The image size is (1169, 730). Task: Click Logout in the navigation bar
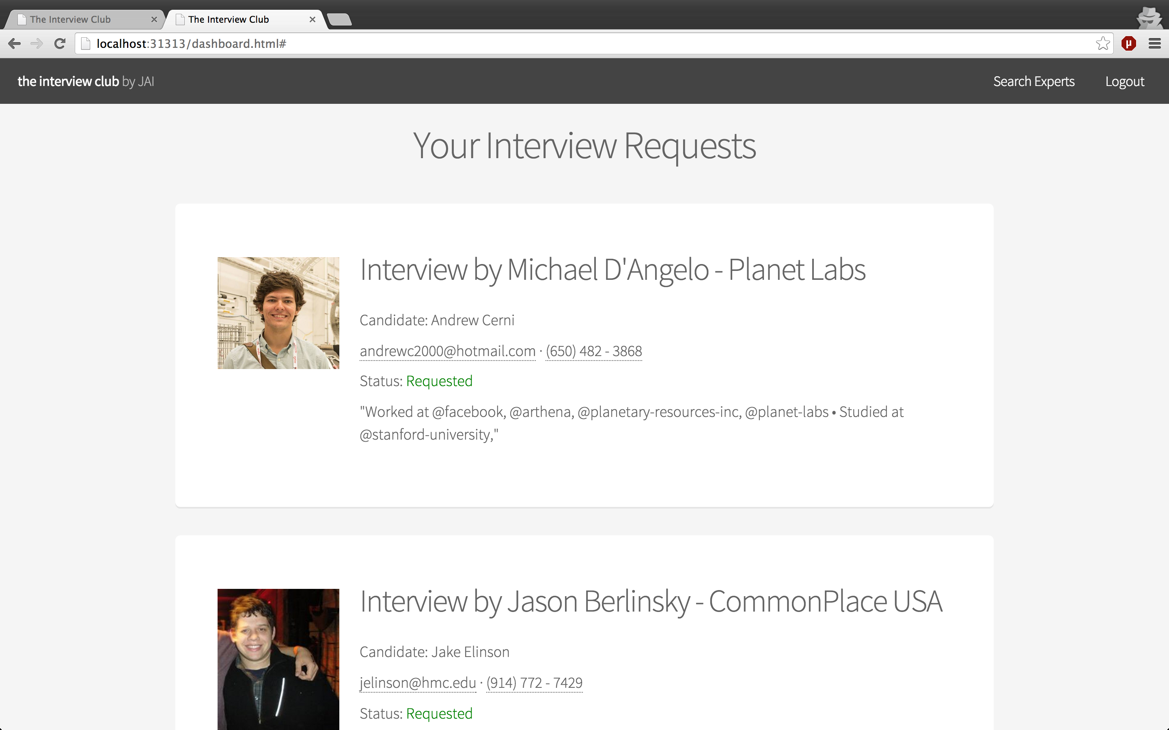pyautogui.click(x=1125, y=82)
